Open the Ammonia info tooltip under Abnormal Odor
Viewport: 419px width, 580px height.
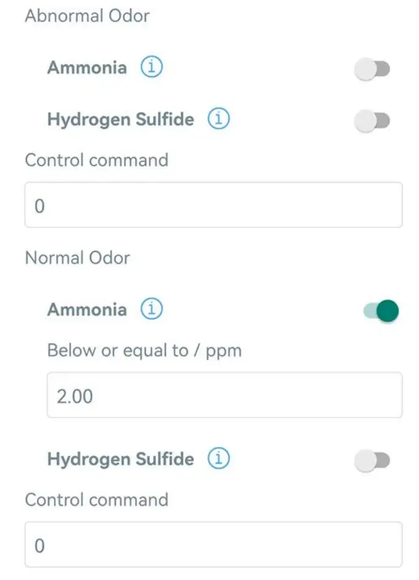coord(153,67)
